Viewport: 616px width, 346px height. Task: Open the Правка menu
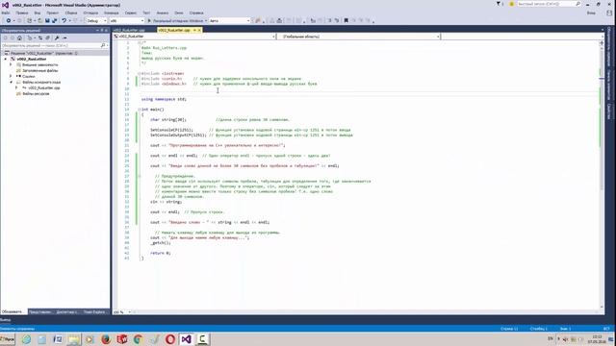click(x=21, y=12)
